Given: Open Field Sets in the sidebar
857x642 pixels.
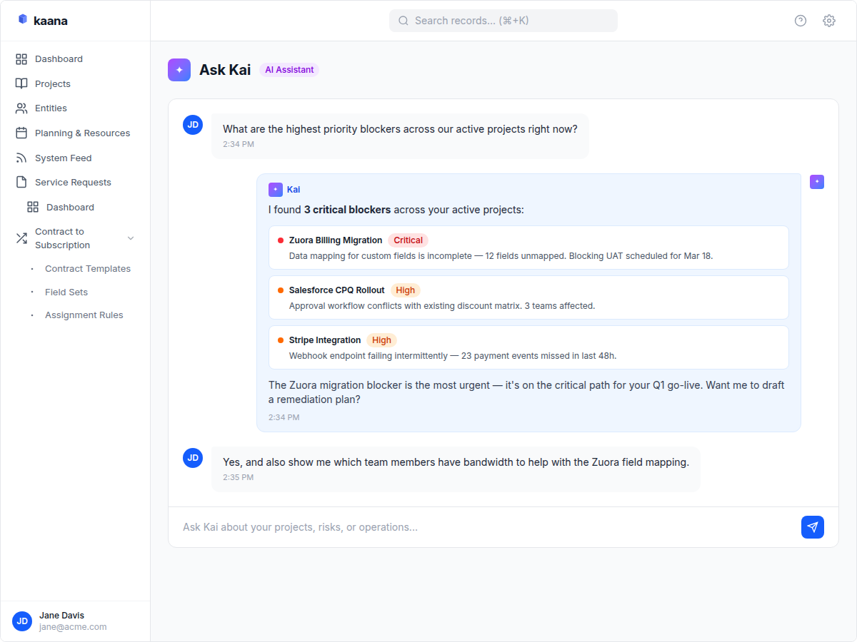Looking at the screenshot, I should coord(66,292).
